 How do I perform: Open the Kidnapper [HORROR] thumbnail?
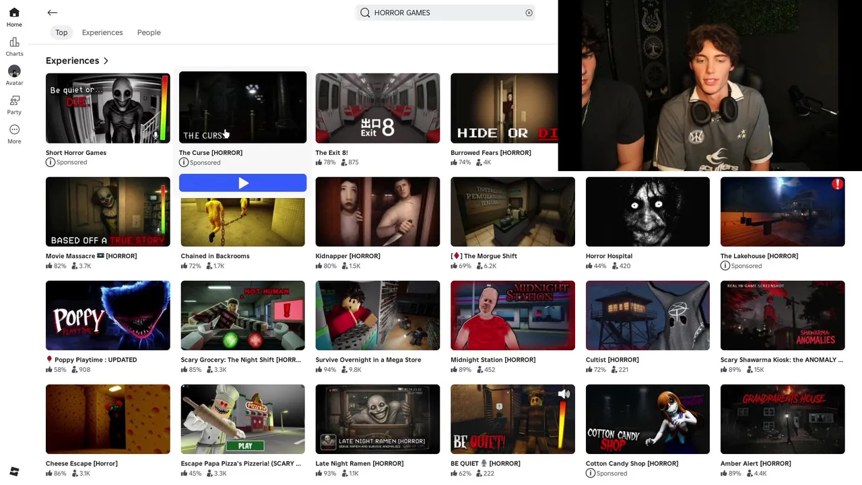(378, 212)
